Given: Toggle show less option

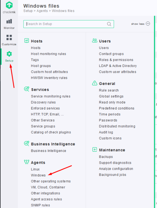Looking at the screenshot, I should (x=141, y=24).
